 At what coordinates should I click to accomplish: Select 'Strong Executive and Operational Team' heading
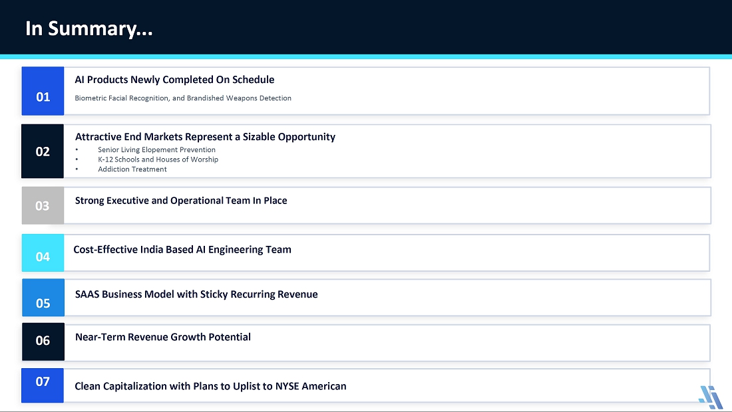(181, 201)
